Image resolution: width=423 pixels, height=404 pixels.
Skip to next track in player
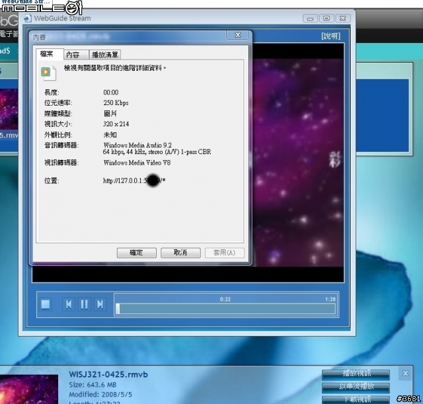[100, 304]
